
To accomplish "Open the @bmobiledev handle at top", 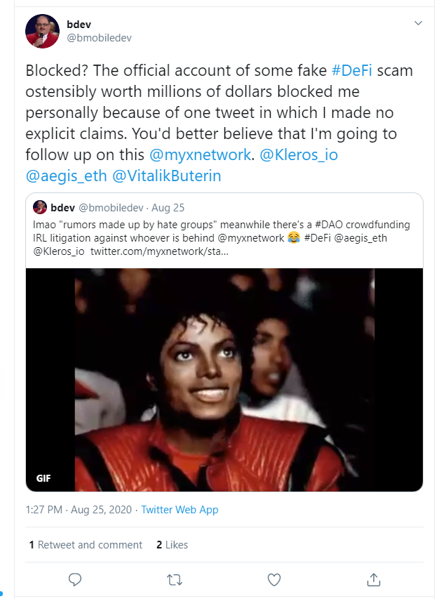I will (99, 38).
